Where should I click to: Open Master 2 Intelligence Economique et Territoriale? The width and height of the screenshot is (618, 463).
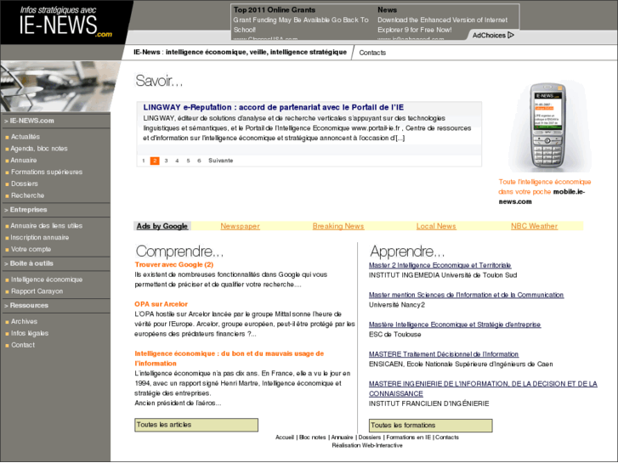point(439,265)
